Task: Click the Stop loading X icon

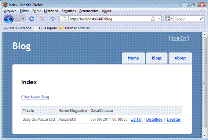Action: tap(42, 19)
